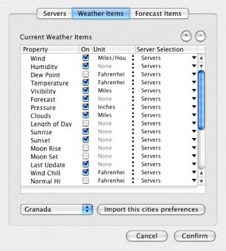Uncheck the Wind checkbox

86,58
